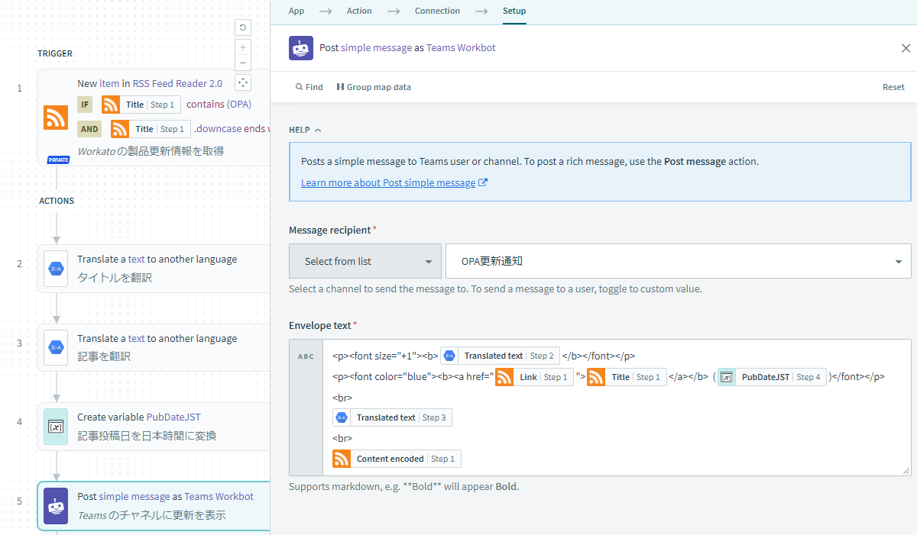Image resolution: width=917 pixels, height=535 pixels.
Task: Select step 4 Create variable PubDateJST
Action: coord(154,427)
